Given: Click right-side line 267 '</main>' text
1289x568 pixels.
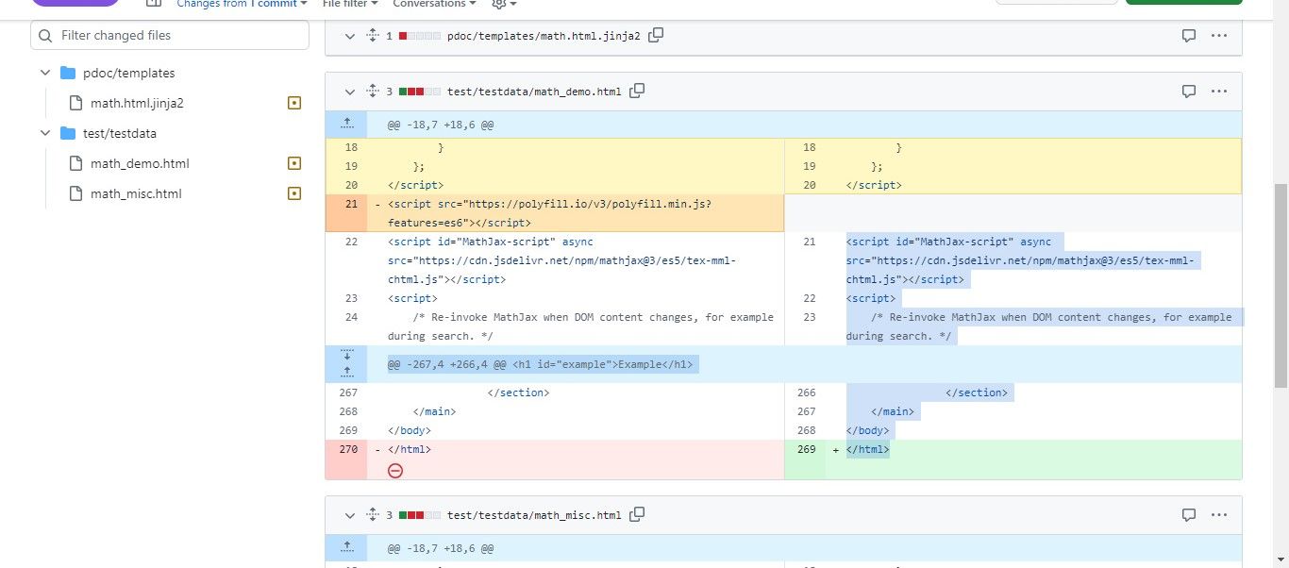Looking at the screenshot, I should 892,411.
